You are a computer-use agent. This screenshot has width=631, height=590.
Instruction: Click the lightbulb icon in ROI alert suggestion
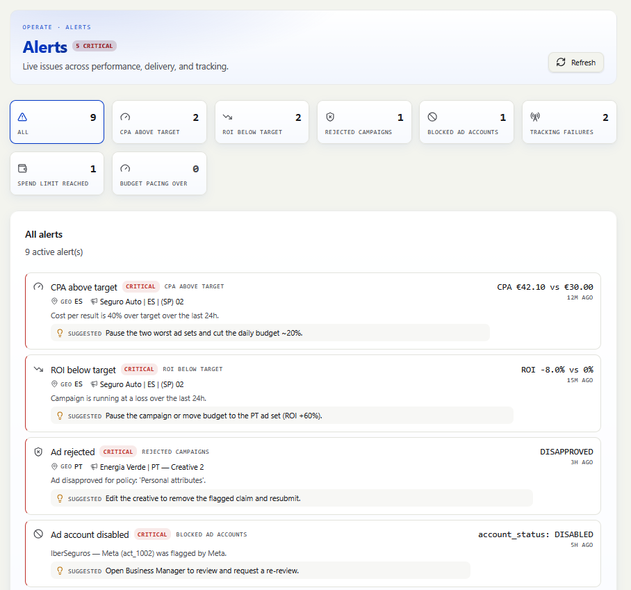tap(60, 416)
